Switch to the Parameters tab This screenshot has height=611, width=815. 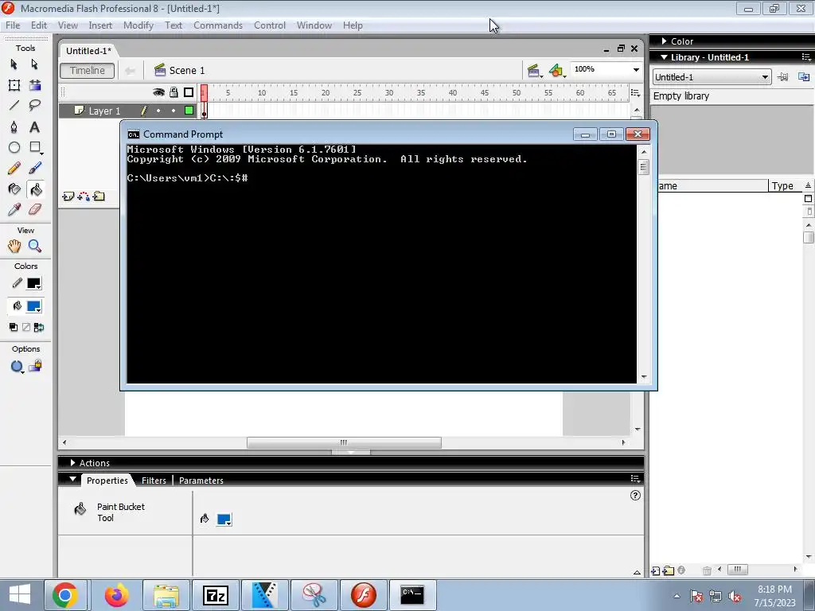pyautogui.click(x=201, y=481)
